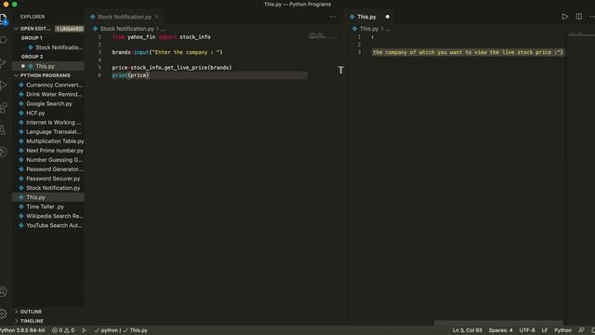The image size is (595, 335).
Task: Show errors and warnings count in the status bar
Action: 63,330
